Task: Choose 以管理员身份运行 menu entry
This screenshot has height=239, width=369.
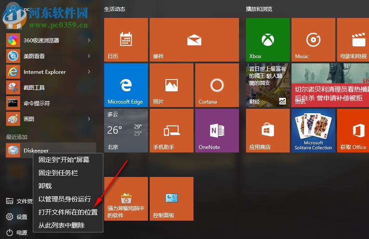Action: click(68, 199)
